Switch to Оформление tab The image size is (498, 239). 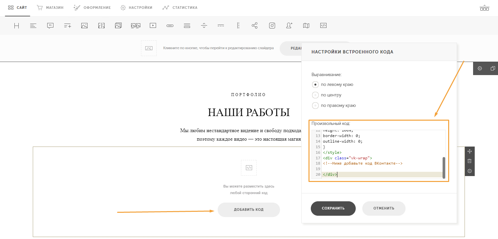tap(92, 8)
